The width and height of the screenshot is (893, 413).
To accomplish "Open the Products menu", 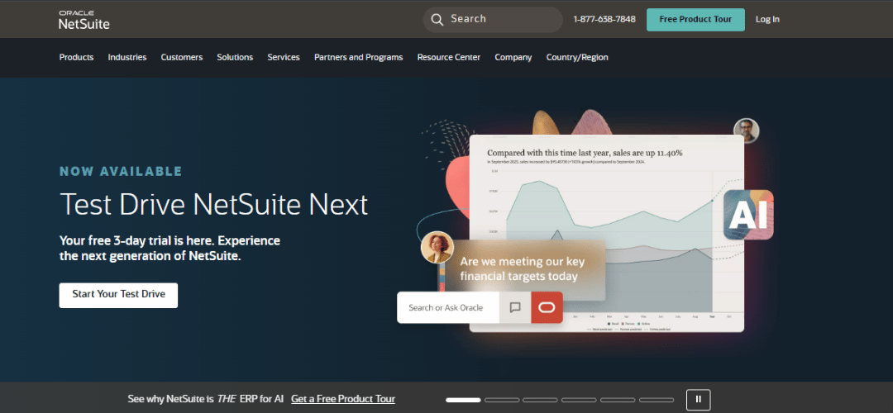I will point(76,58).
